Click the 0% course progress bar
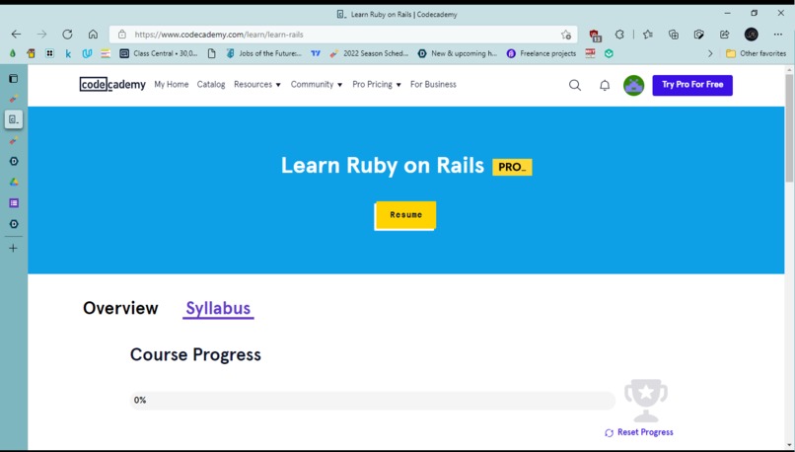 373,401
